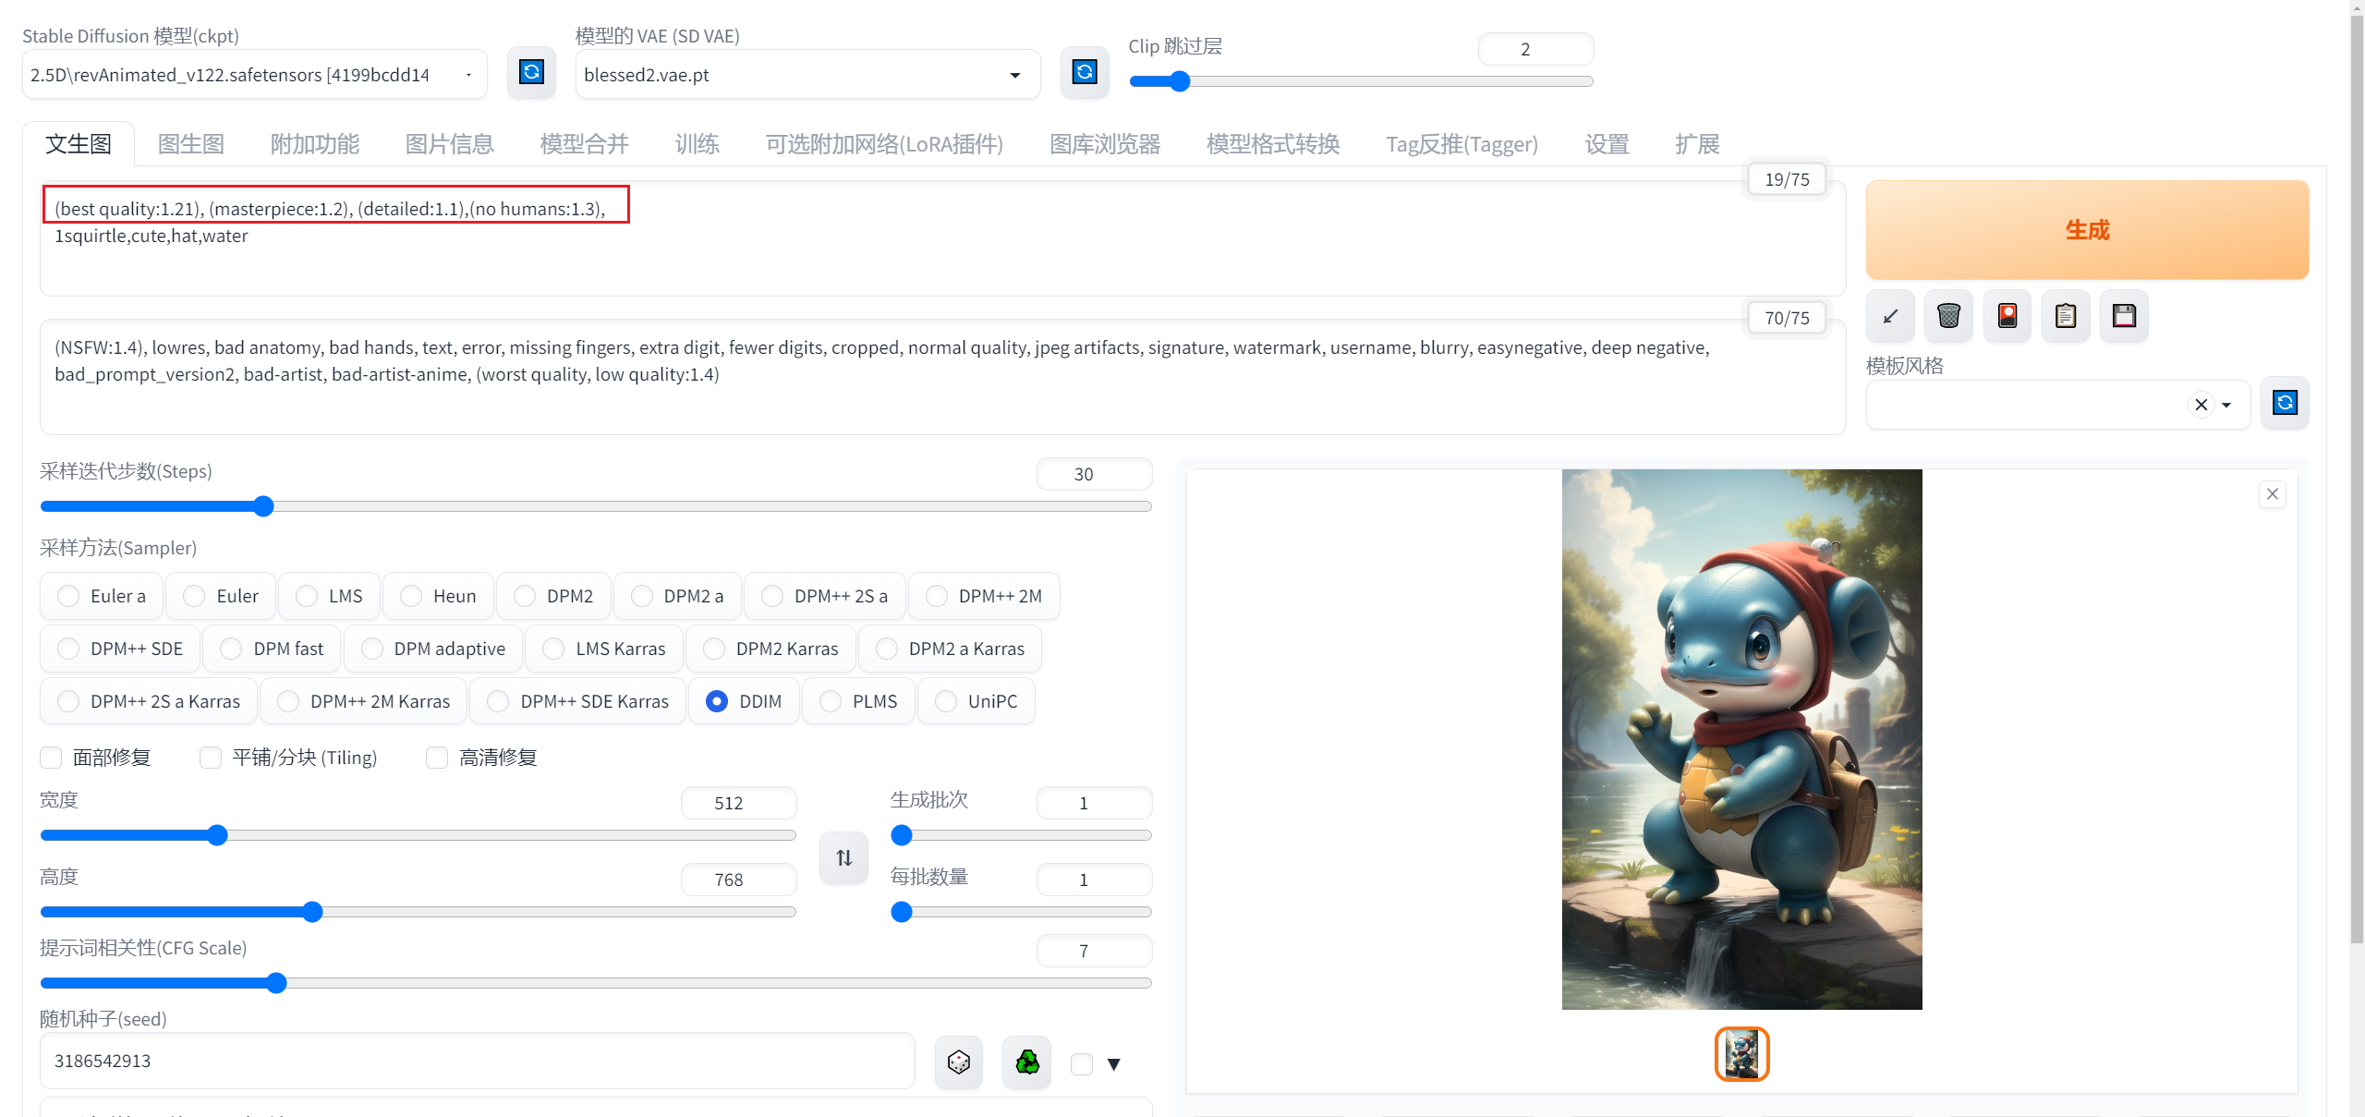The image size is (2365, 1117).
Task: Switch to the 图生图 tab
Action: (191, 144)
